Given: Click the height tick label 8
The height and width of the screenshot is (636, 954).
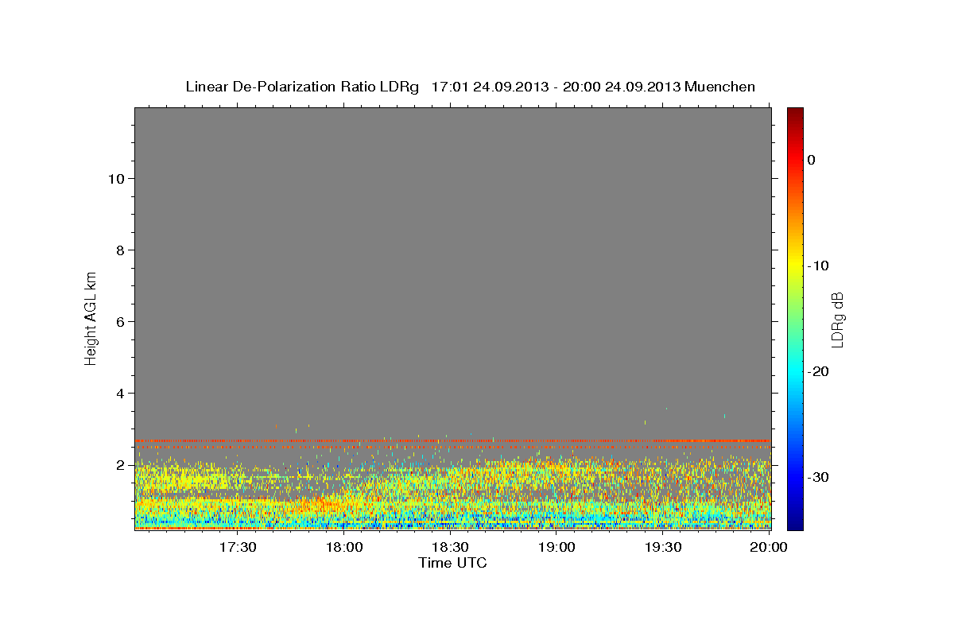Looking at the screenshot, I should 121,250.
